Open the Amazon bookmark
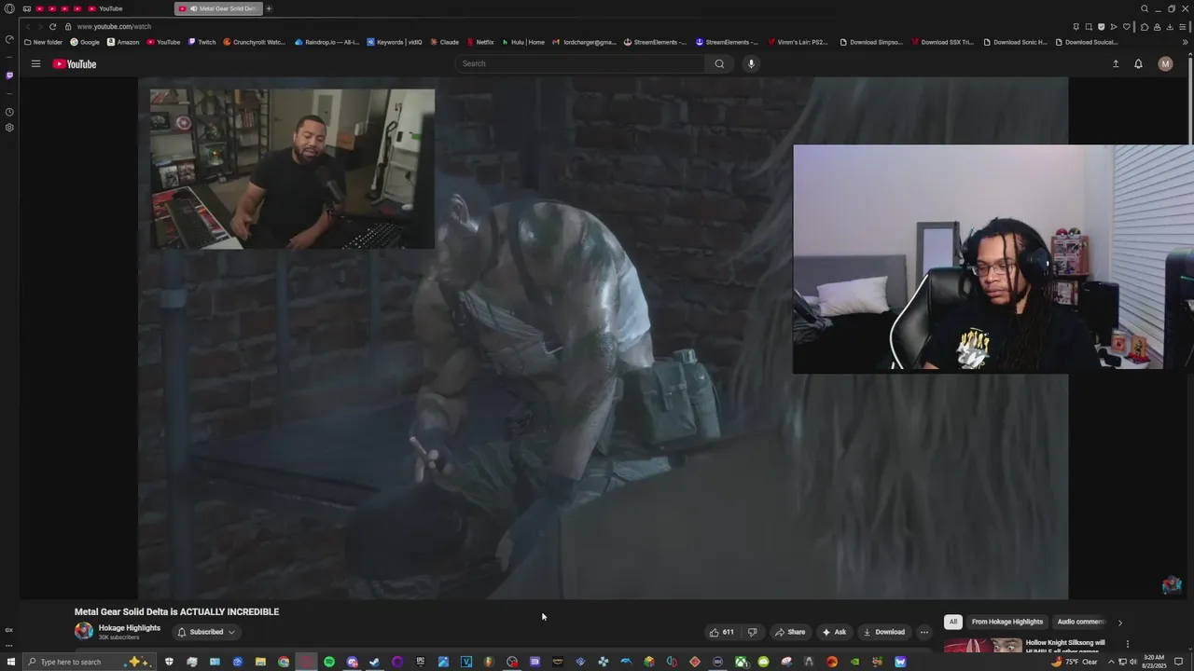1194x671 pixels. [x=123, y=42]
